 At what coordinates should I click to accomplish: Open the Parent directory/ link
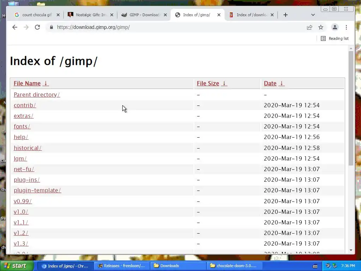(37, 95)
